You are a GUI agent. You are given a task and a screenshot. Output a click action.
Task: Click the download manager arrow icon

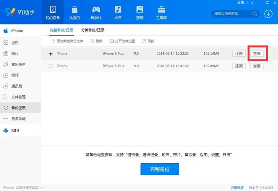(x=268, y=14)
